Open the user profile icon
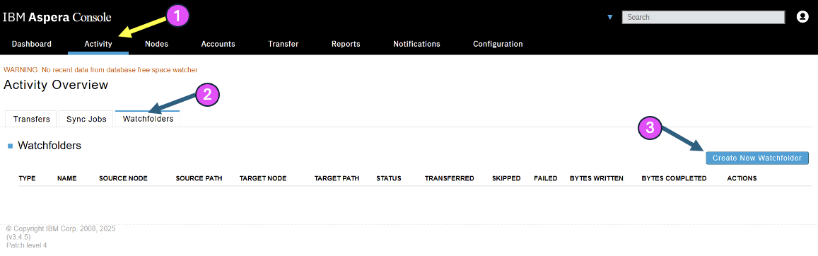 (802, 17)
